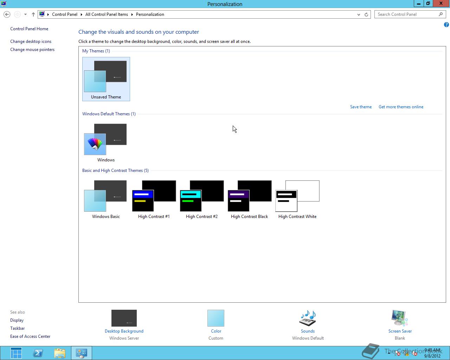Click 'Basic and High Contrast Themes (5)' heading

[115, 171]
